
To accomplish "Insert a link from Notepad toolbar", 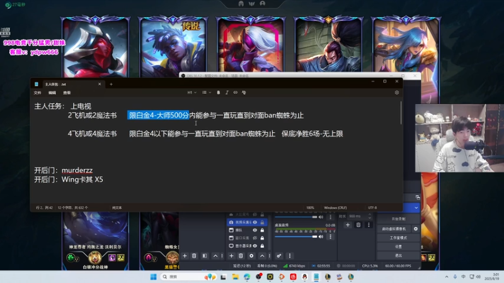I will (x=235, y=92).
